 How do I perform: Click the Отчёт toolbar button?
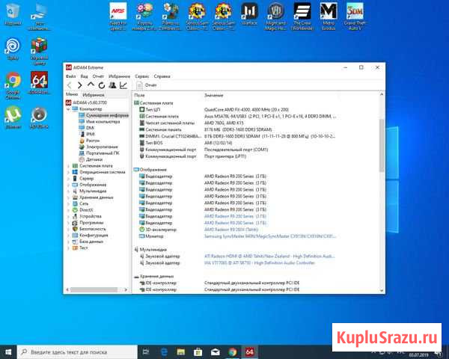pyautogui.click(x=147, y=85)
